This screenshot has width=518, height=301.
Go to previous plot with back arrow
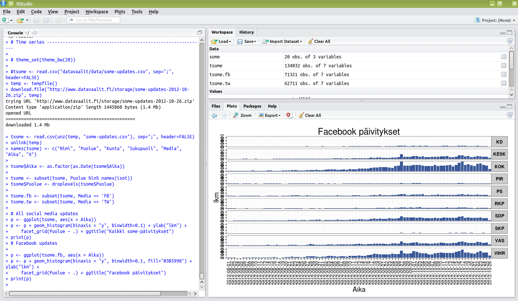click(x=214, y=115)
